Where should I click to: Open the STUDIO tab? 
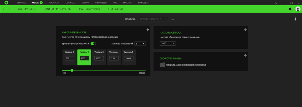pos(85,3)
